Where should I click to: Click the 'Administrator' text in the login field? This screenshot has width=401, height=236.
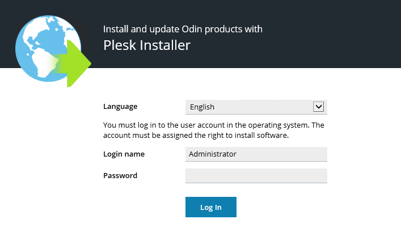click(213, 154)
